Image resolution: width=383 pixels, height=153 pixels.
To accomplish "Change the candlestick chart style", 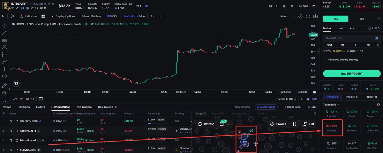I will click(12, 16).
